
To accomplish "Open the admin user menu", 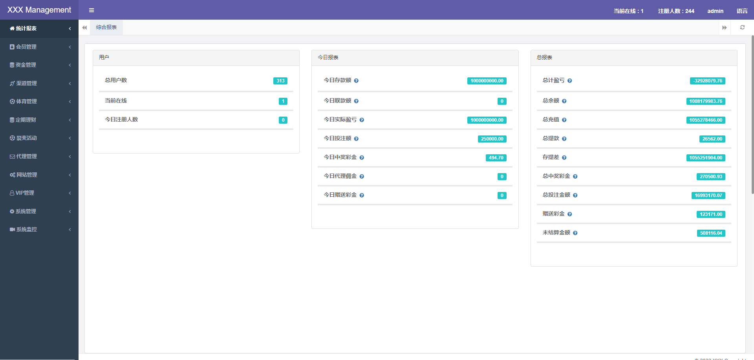I will pyautogui.click(x=715, y=11).
